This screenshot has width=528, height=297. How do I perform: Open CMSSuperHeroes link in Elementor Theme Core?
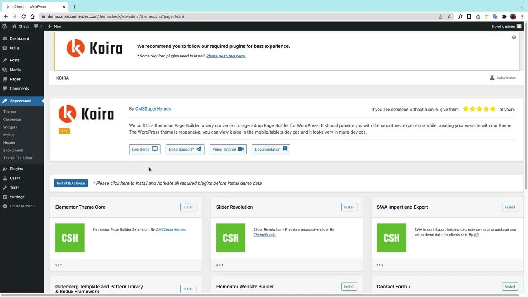coord(170,229)
